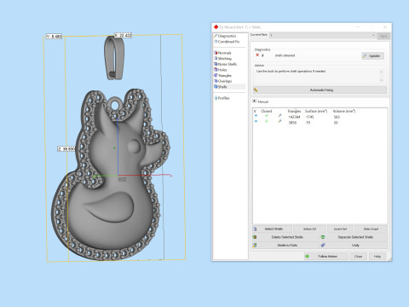The image size is (409, 307).
Task: Click the Fix Wizard red cross title icon
Action: (216, 27)
